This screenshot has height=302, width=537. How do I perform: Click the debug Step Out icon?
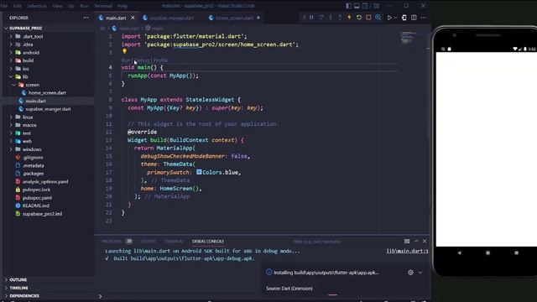(x=340, y=18)
